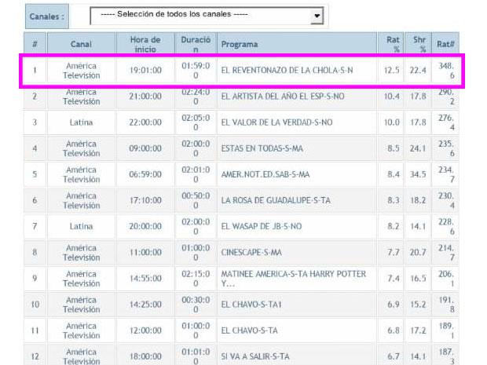Viewport: 487px width, 365px height.
Task: Click rating value '8.5' in row 4
Action: 394,148
